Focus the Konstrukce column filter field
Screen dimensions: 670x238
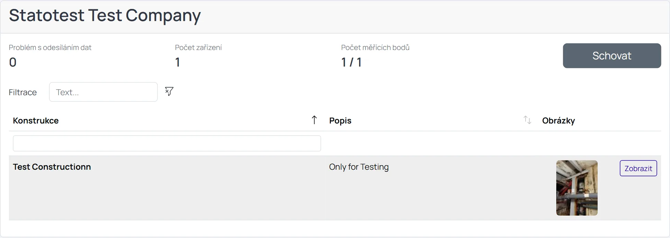[167, 143]
